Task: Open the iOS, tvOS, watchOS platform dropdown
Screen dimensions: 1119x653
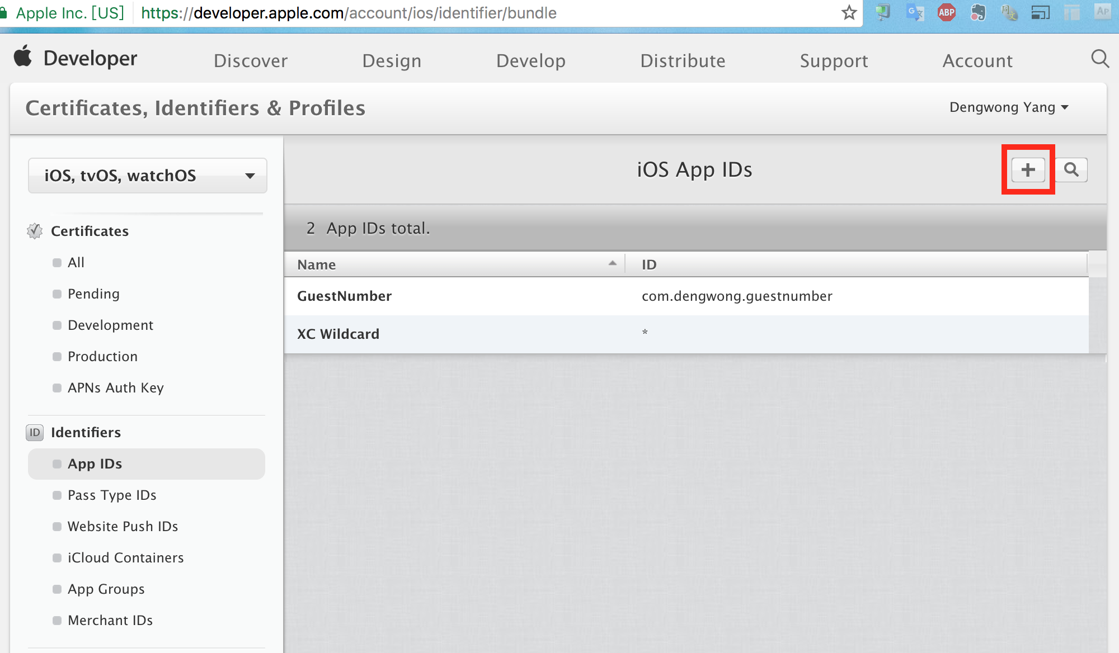Action: [148, 176]
